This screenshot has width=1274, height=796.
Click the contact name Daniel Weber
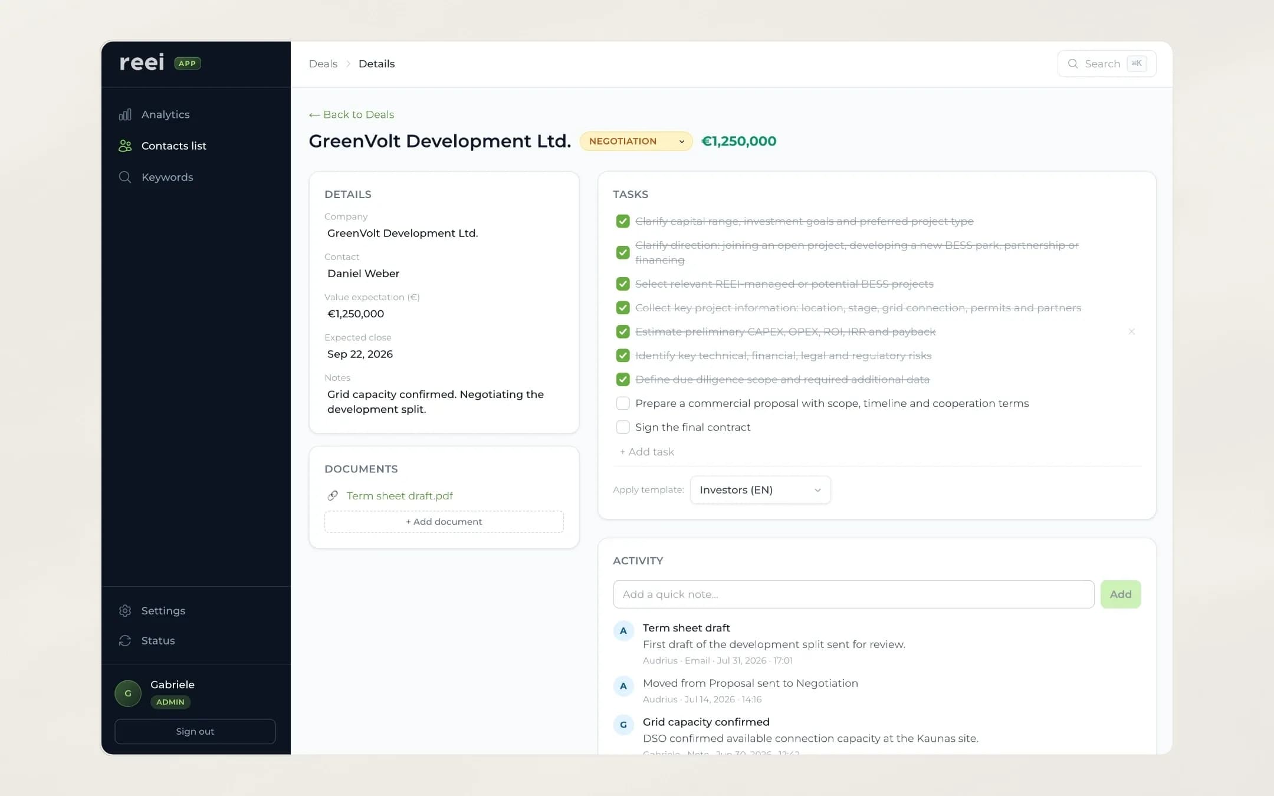pyautogui.click(x=363, y=273)
